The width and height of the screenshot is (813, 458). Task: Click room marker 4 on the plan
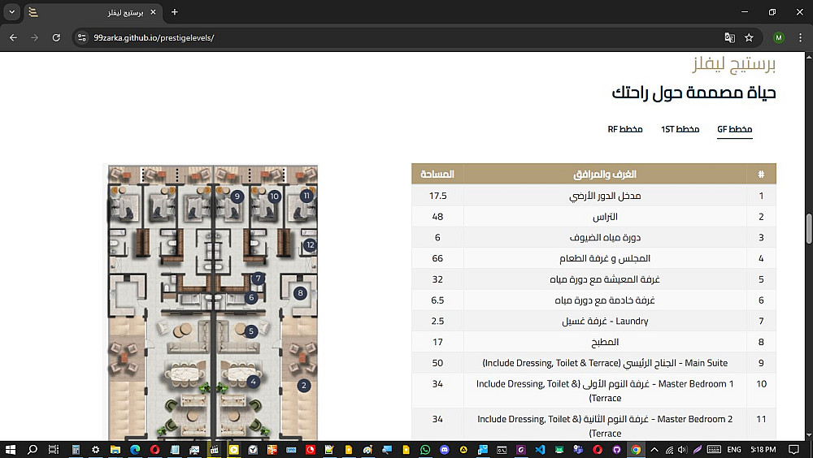253,382
